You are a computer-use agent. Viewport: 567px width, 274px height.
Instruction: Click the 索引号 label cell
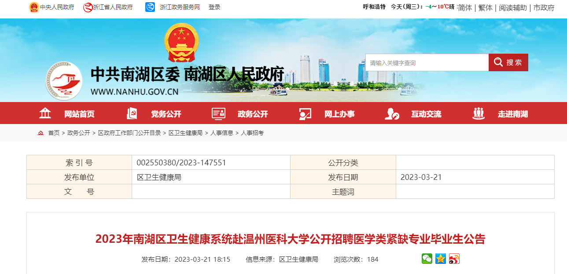[x=79, y=163]
